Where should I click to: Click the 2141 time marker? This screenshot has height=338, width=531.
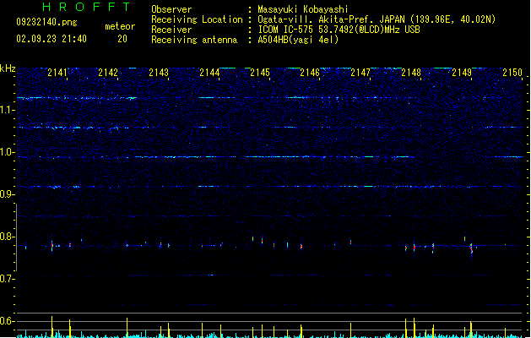(57, 73)
